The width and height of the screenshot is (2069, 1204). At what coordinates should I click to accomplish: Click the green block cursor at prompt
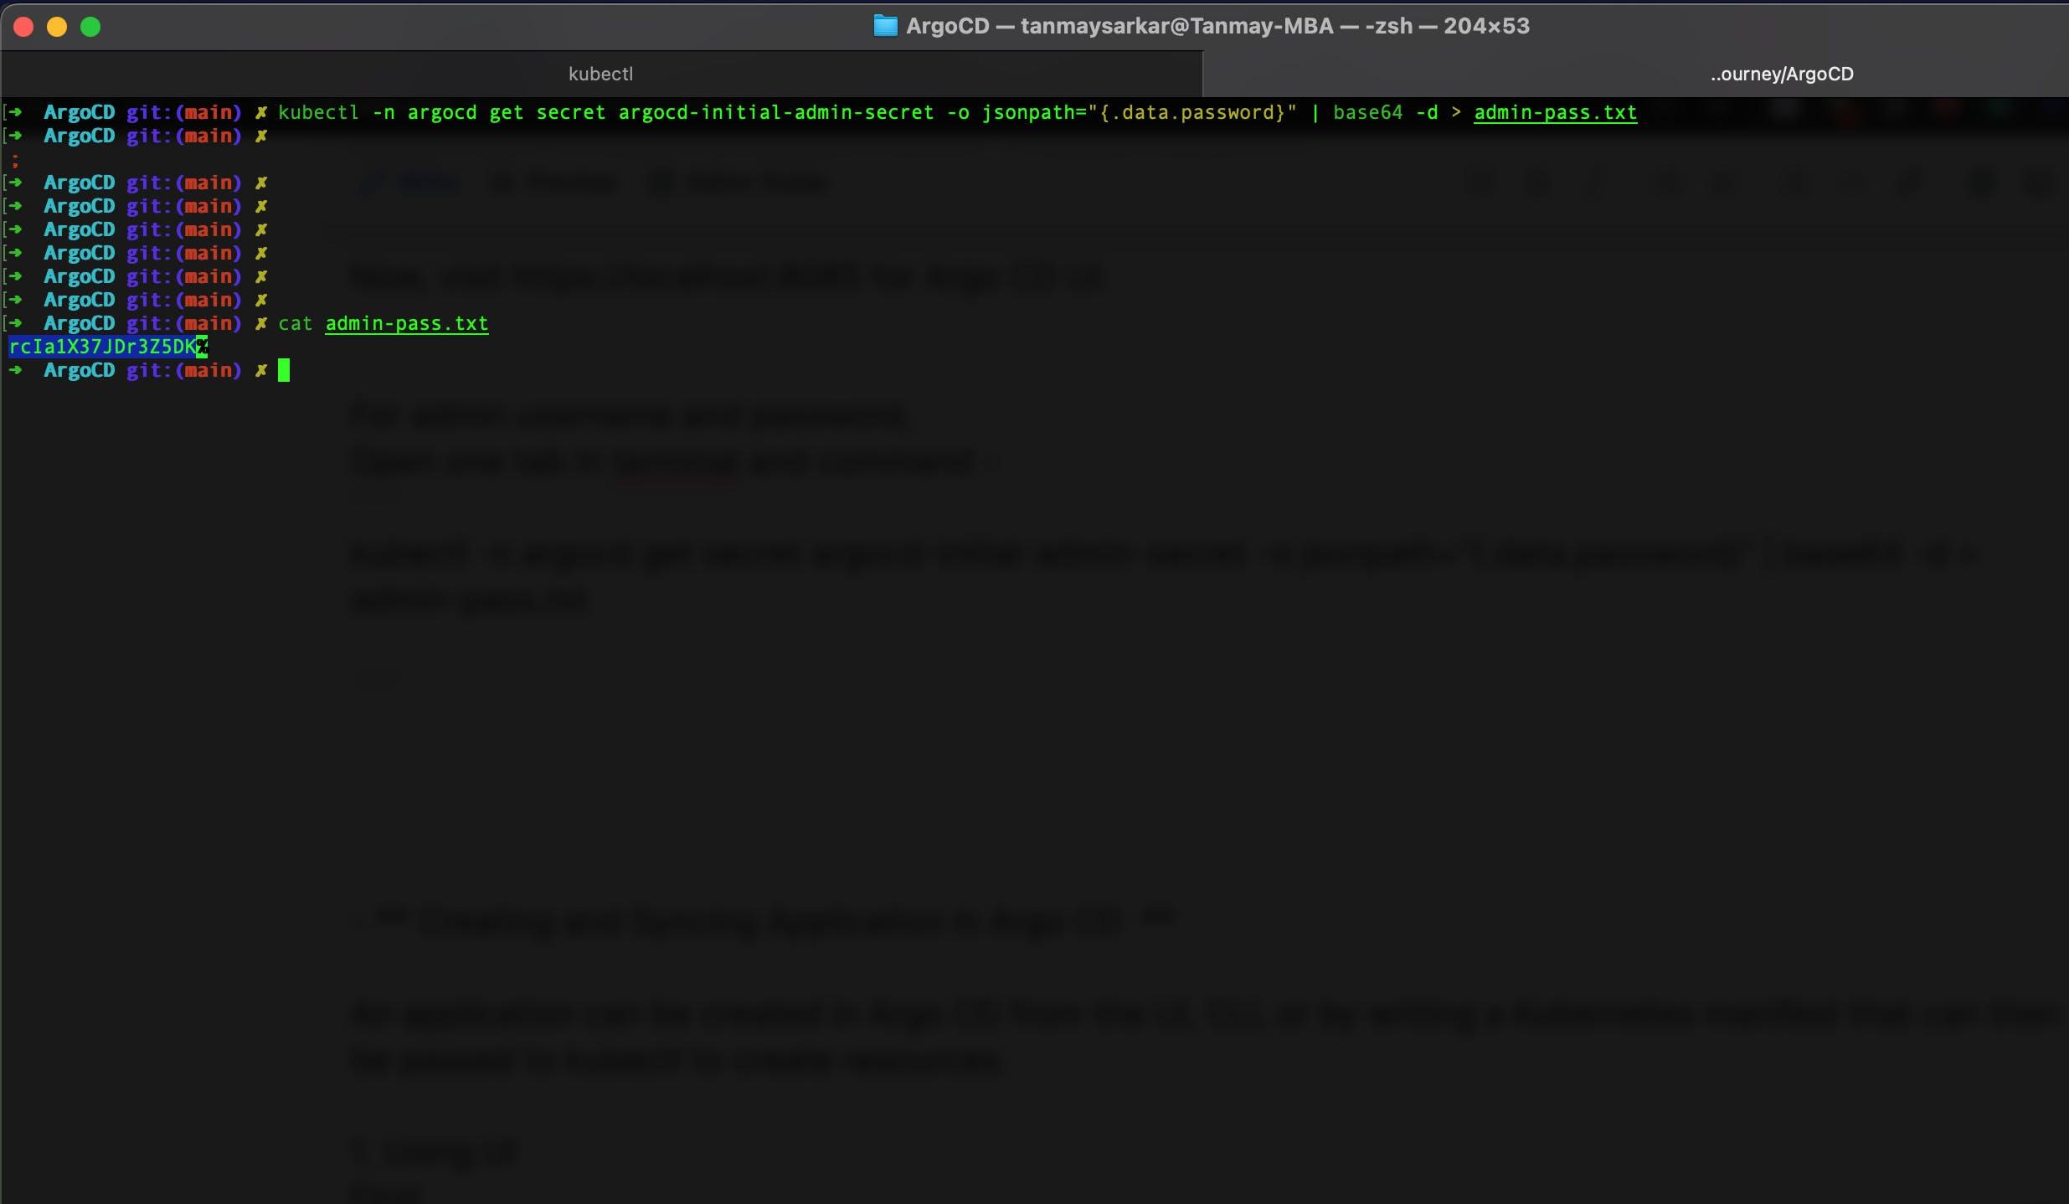point(284,370)
